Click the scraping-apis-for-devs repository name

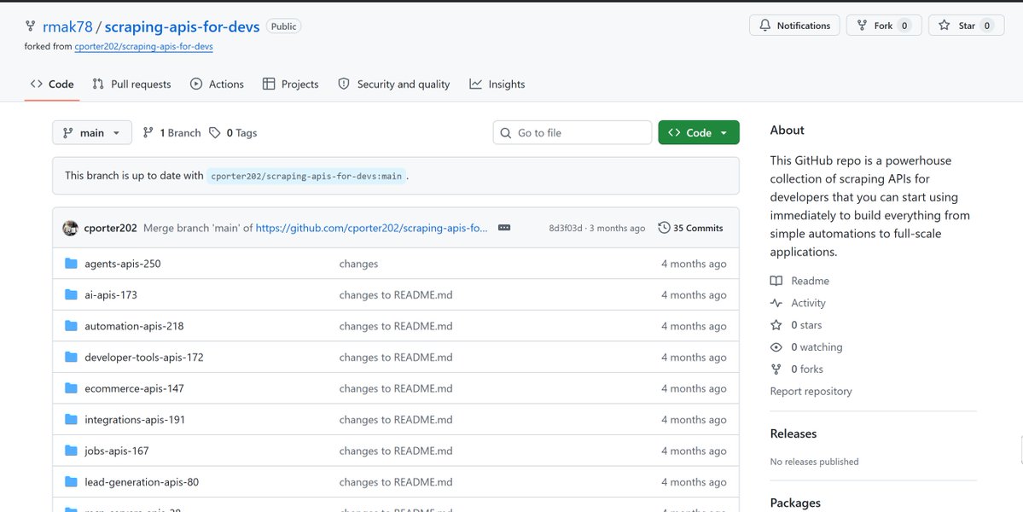(182, 26)
